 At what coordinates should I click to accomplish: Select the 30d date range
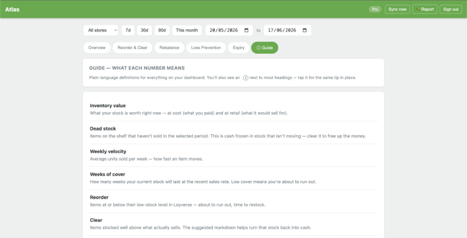144,30
